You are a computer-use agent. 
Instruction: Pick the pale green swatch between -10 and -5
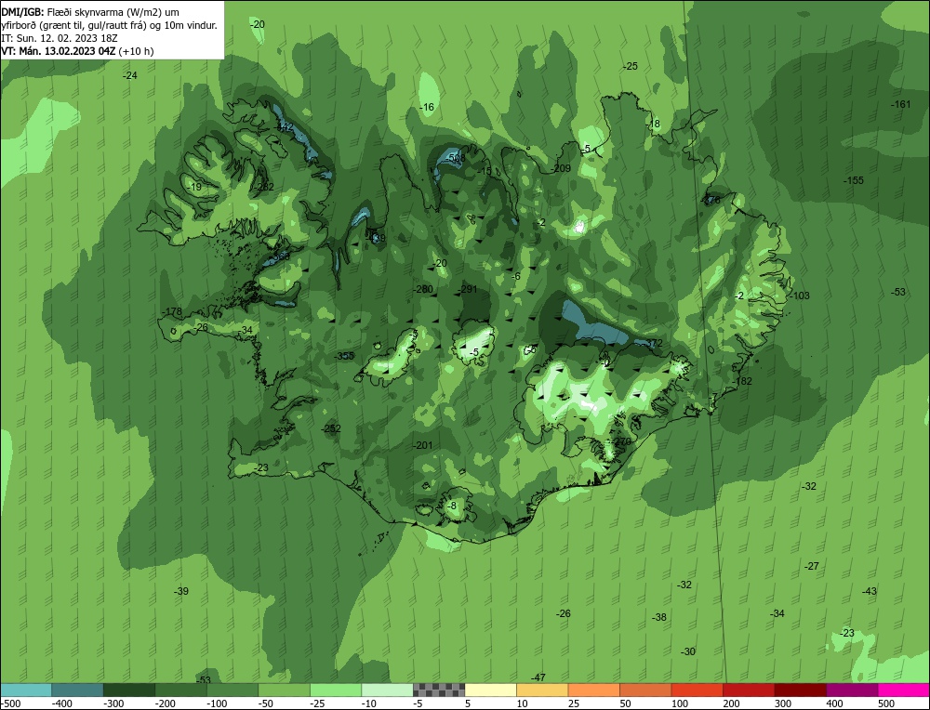point(387,690)
